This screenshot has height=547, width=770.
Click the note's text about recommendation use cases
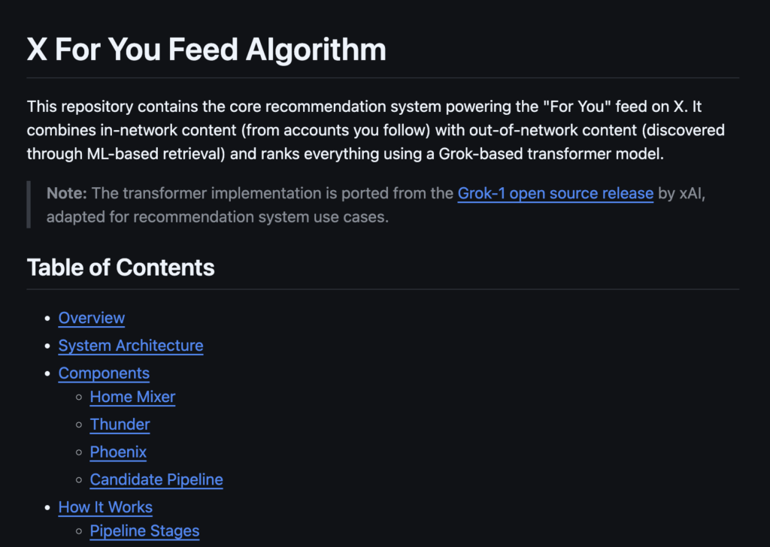click(x=217, y=218)
